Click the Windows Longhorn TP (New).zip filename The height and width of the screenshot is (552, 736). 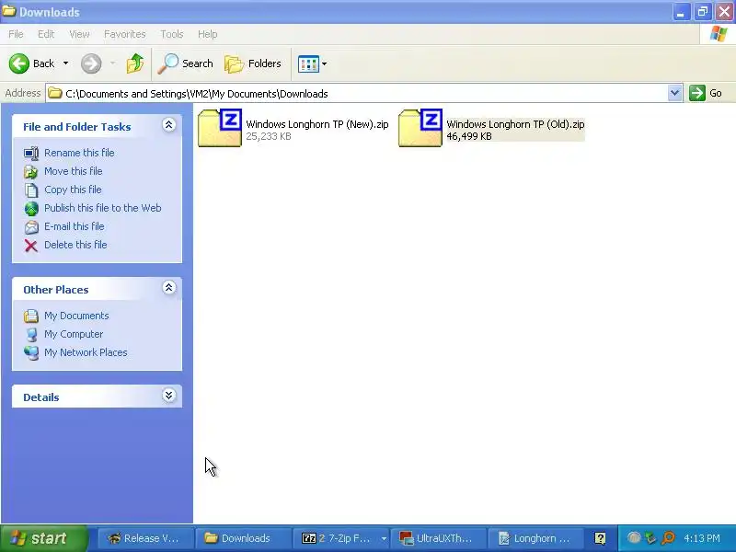317,124
